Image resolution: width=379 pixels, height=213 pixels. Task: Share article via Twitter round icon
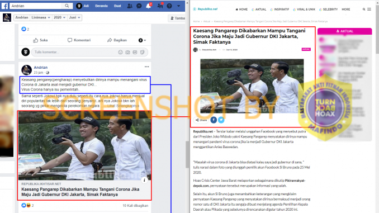pyautogui.click(x=221, y=120)
